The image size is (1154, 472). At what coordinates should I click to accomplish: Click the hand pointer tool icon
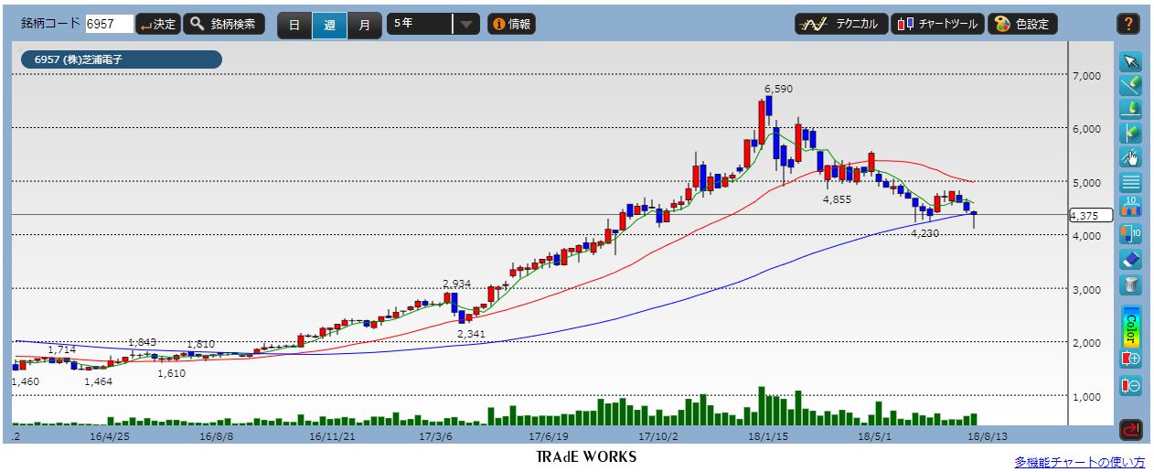1130,156
